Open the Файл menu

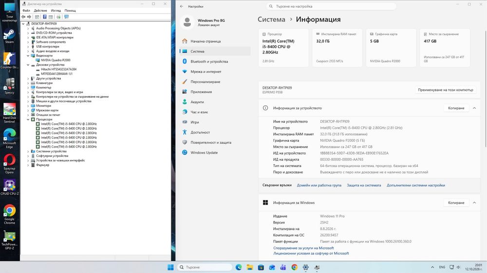[26, 11]
